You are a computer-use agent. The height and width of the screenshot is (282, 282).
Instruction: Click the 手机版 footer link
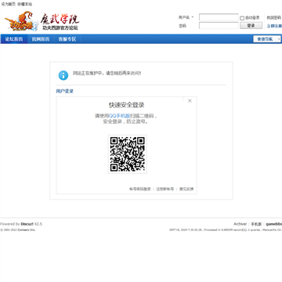pyautogui.click(x=256, y=224)
